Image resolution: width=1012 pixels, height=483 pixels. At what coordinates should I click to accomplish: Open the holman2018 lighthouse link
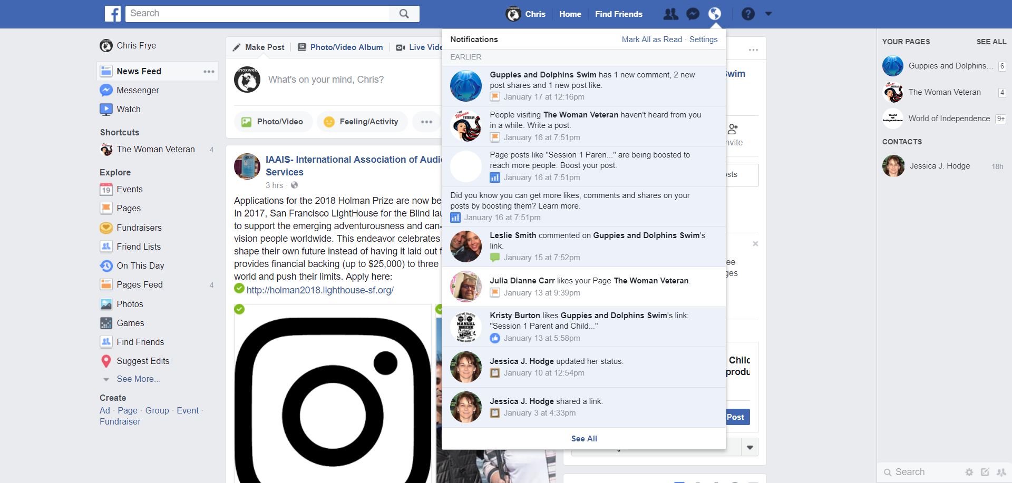[320, 290]
